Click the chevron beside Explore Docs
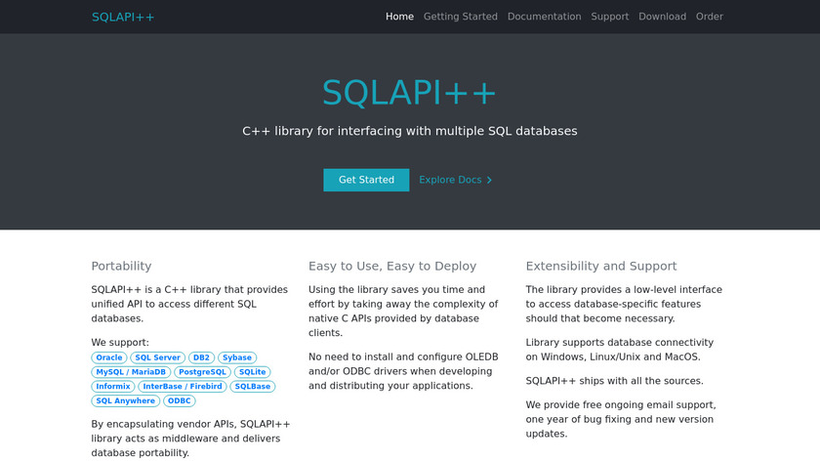The image size is (820, 461). (490, 180)
